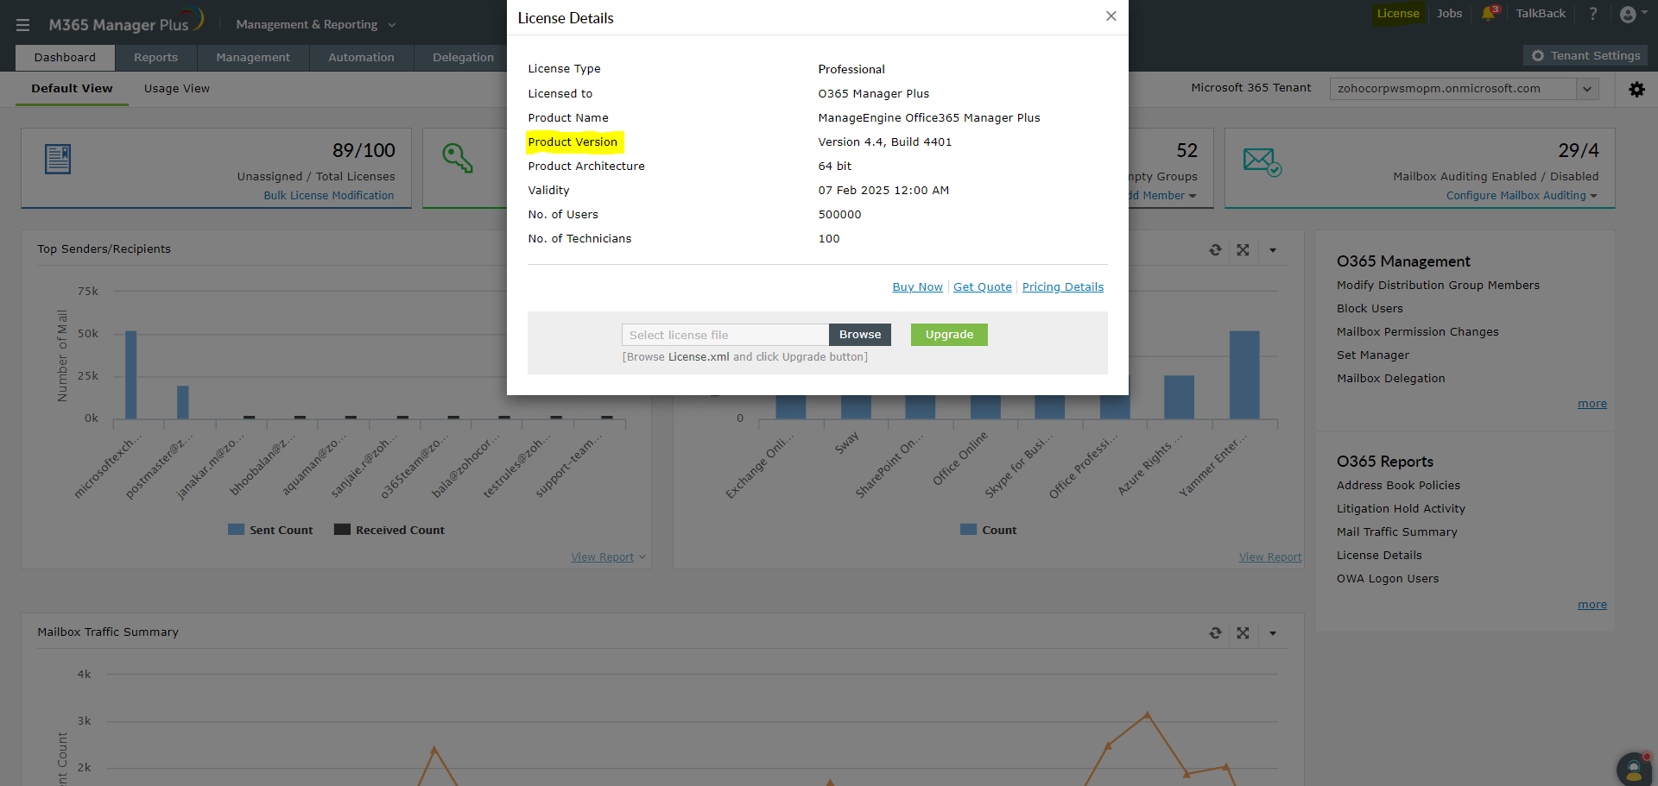Image resolution: width=1658 pixels, height=786 pixels.
Task: Switch to the Dashboard tab
Action: tap(65, 58)
